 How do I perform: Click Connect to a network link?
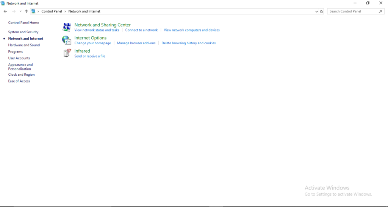pos(141,30)
